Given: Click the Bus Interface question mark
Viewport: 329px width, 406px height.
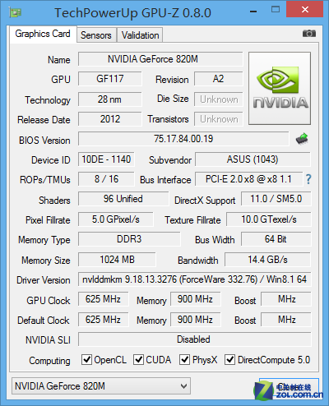Looking at the screenshot, I should tap(308, 179).
